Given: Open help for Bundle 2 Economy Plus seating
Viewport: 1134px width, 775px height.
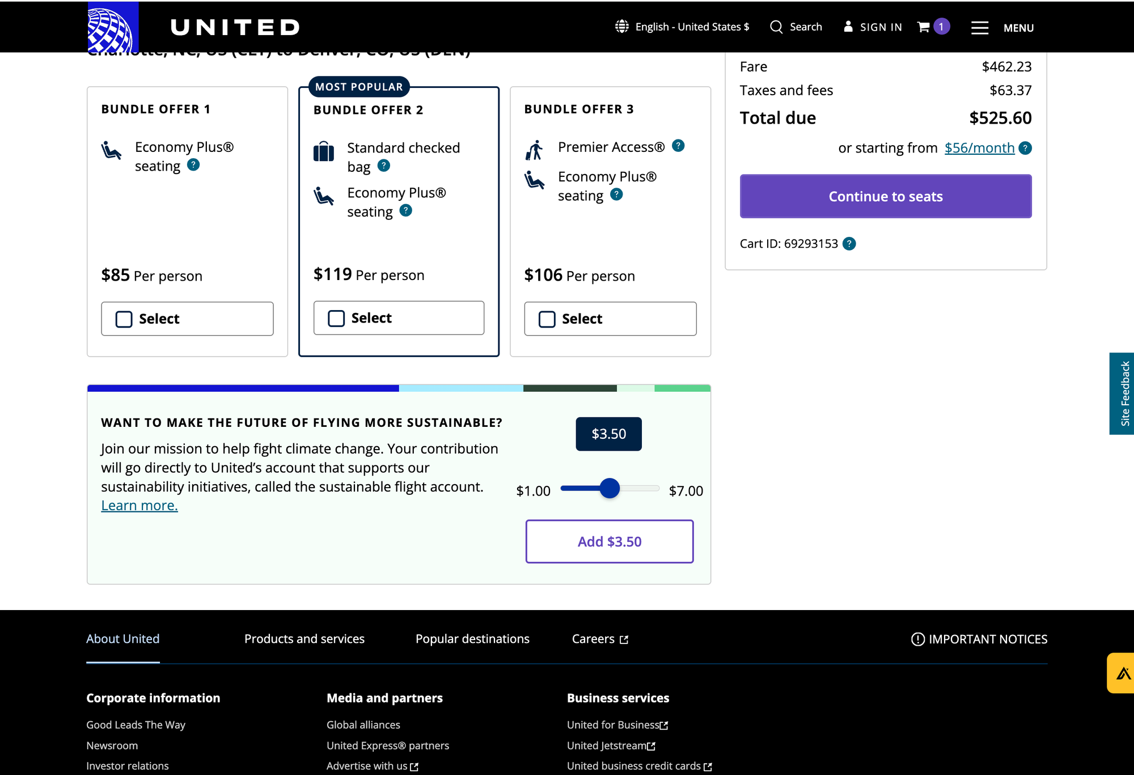Looking at the screenshot, I should (x=406, y=211).
